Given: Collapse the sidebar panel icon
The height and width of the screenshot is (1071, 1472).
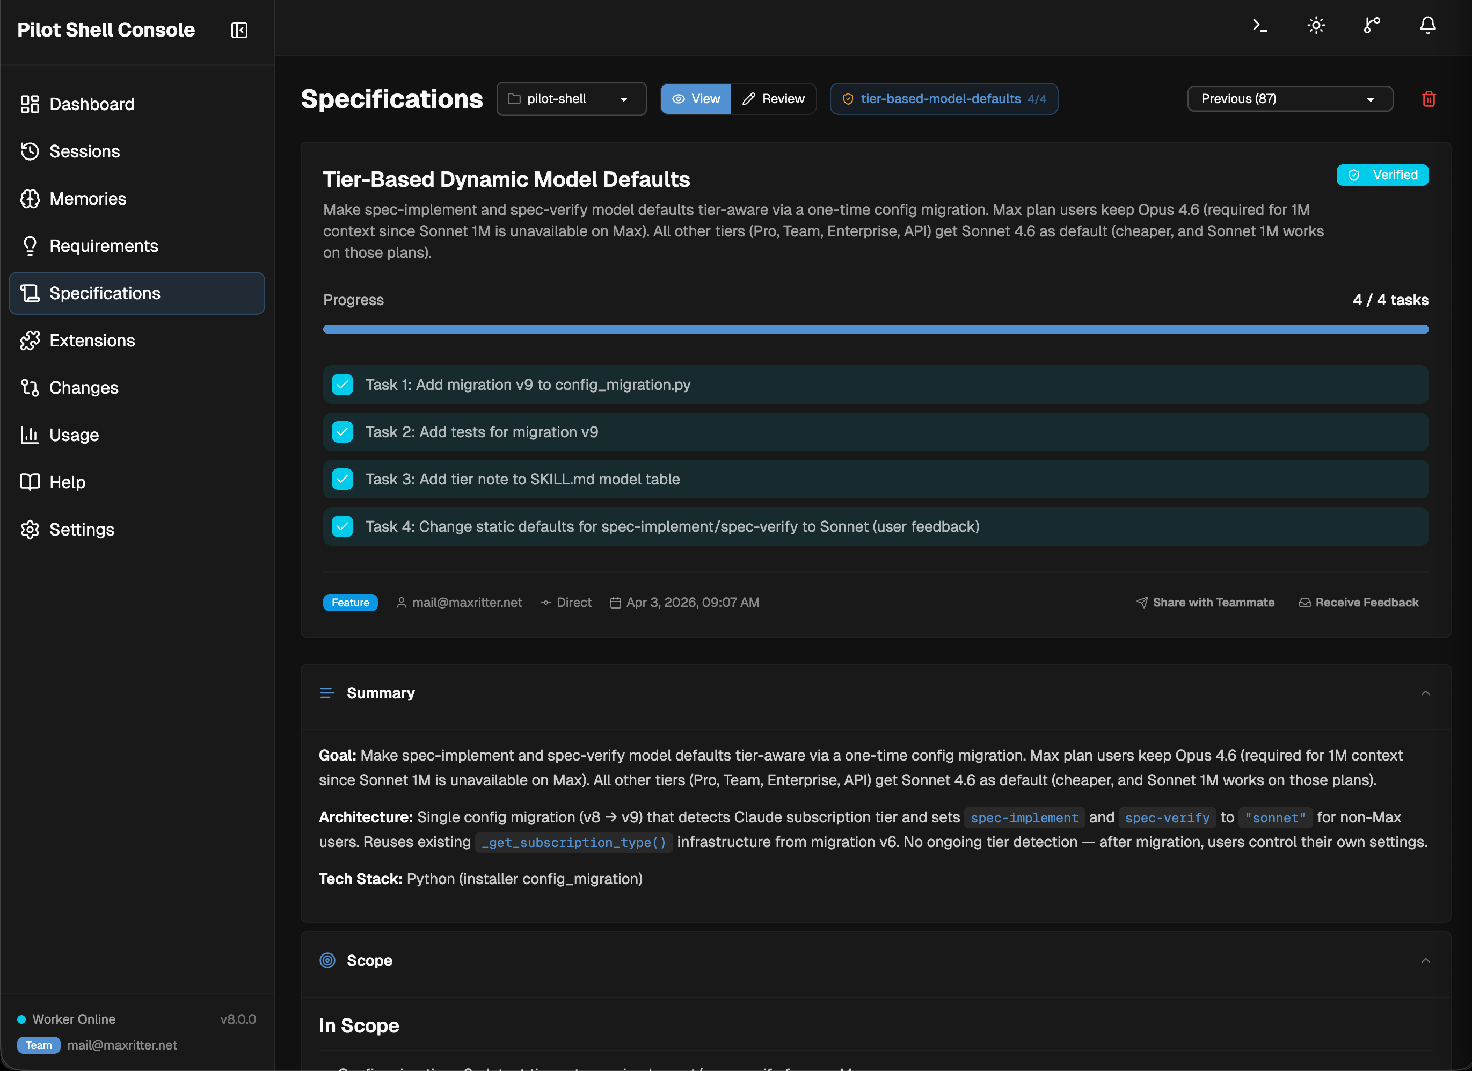Looking at the screenshot, I should 239,30.
